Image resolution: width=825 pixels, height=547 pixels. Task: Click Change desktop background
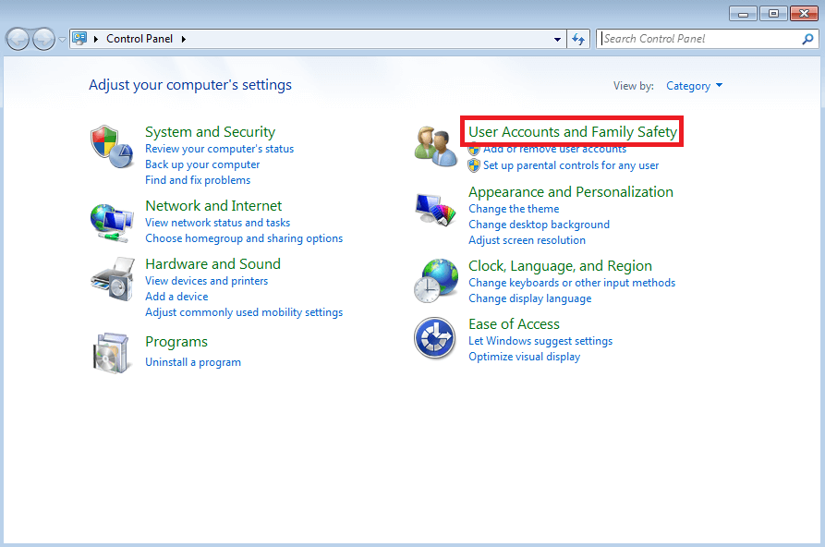click(x=539, y=225)
